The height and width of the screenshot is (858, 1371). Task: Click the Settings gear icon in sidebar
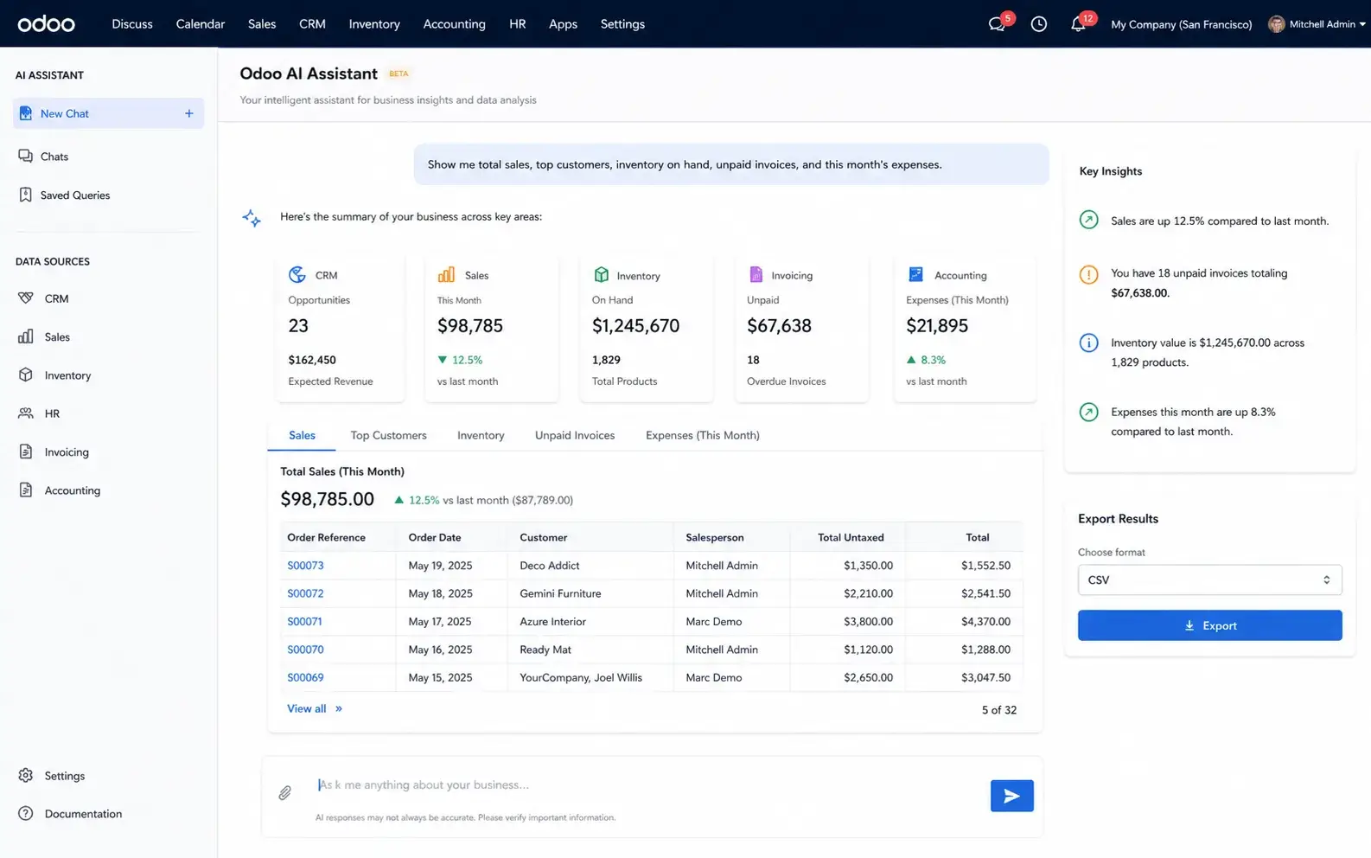point(26,775)
